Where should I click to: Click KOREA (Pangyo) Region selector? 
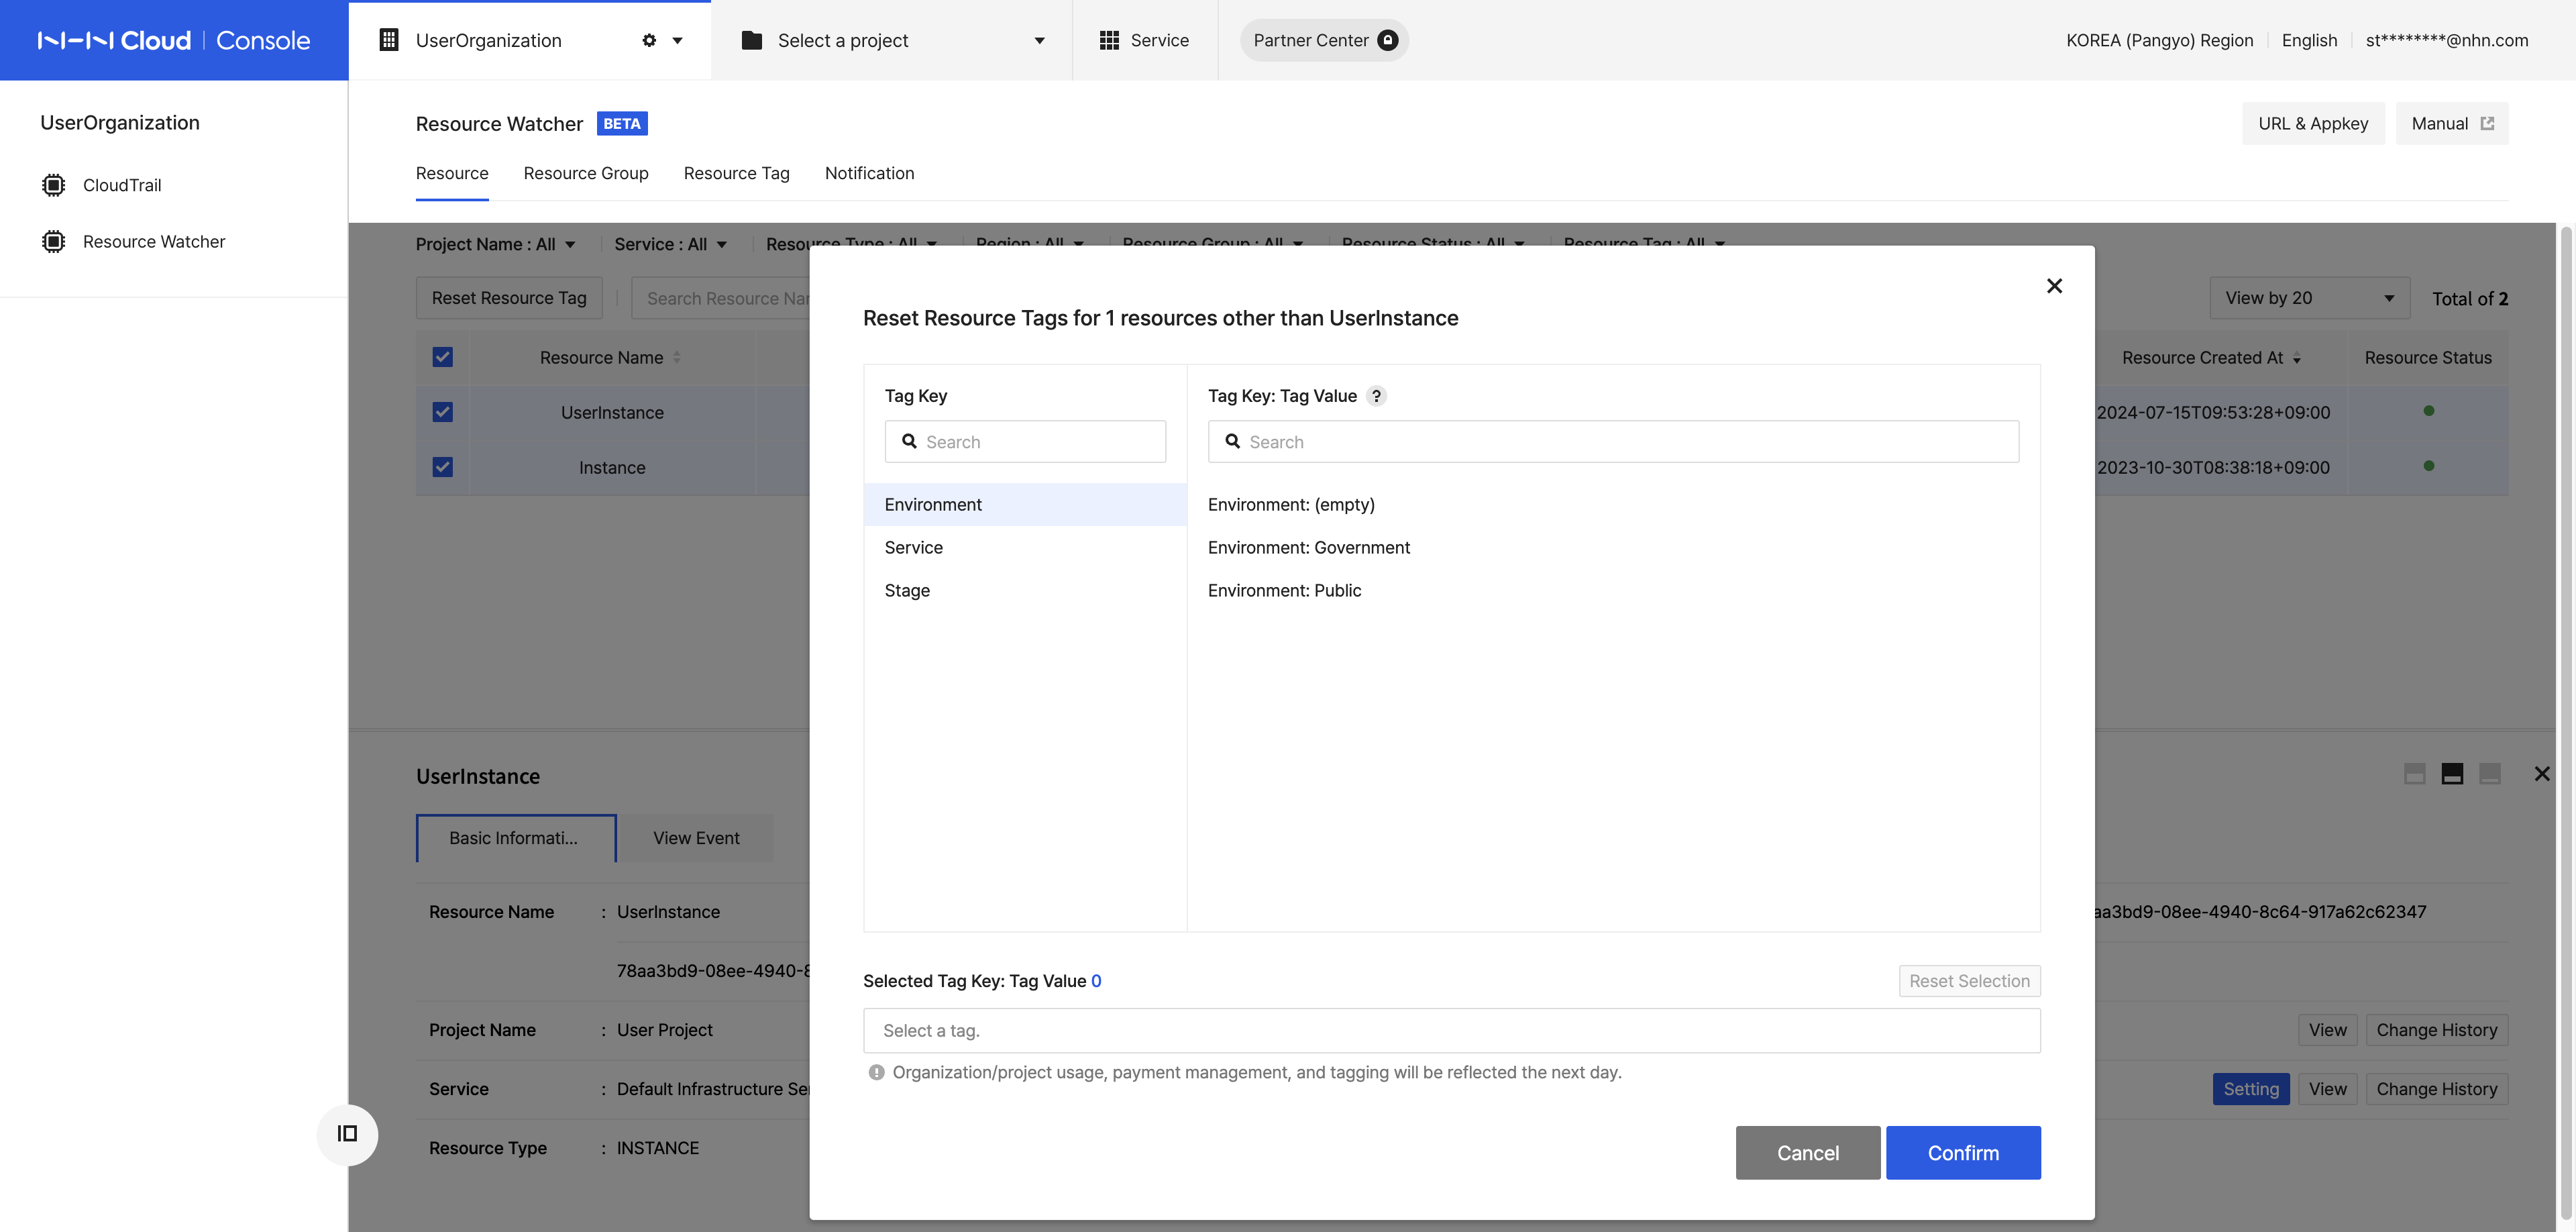point(2159,40)
